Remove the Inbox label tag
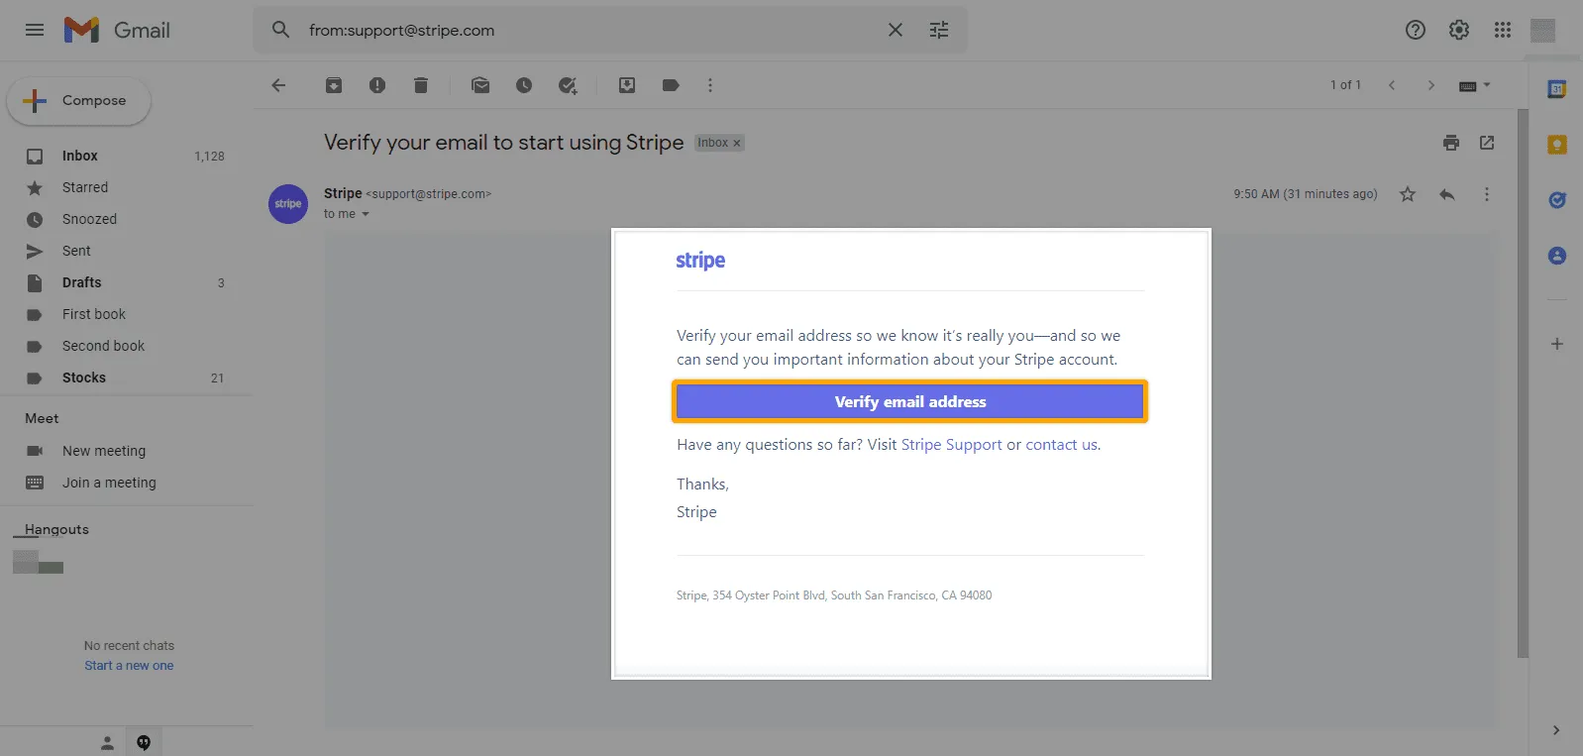The width and height of the screenshot is (1583, 756). pyautogui.click(x=737, y=144)
